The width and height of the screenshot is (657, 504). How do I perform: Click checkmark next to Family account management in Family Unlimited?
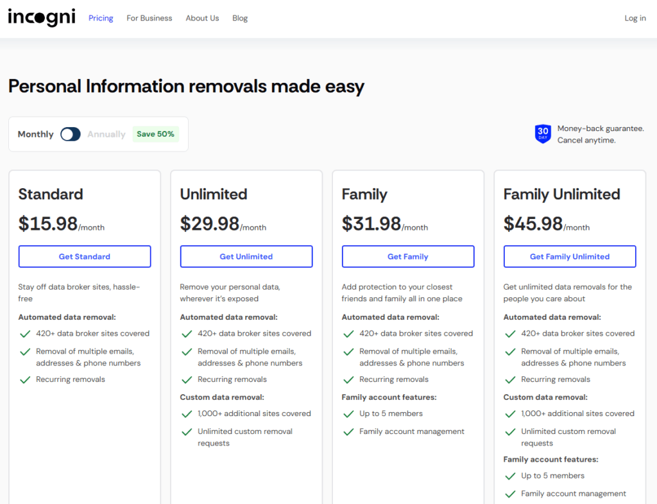click(511, 494)
